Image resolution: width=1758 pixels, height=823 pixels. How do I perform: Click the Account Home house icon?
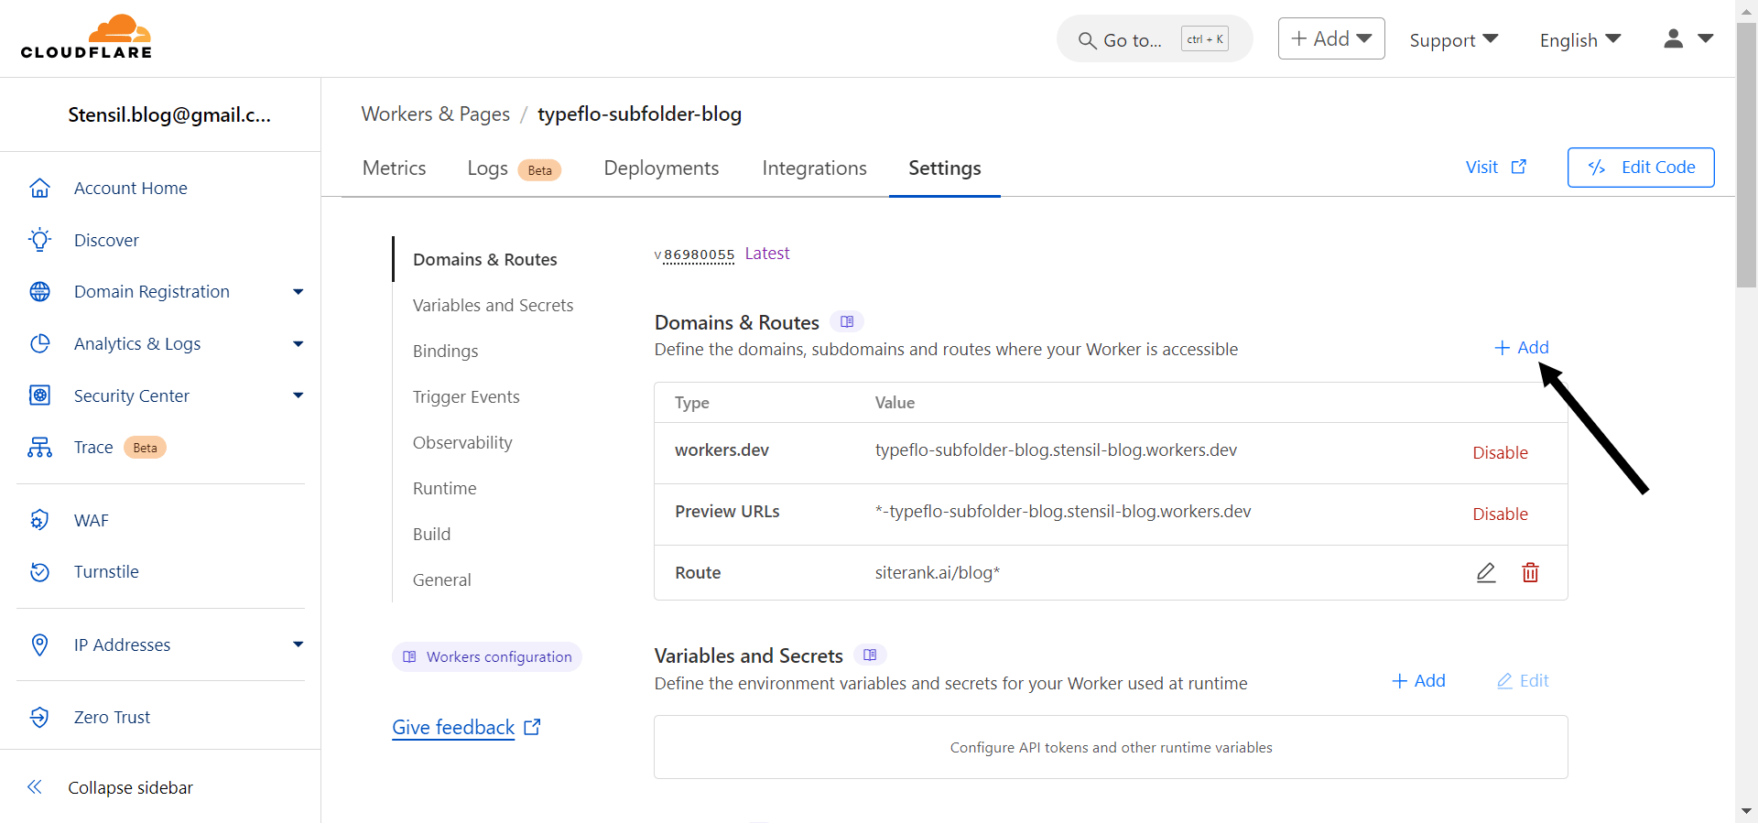coord(39,189)
